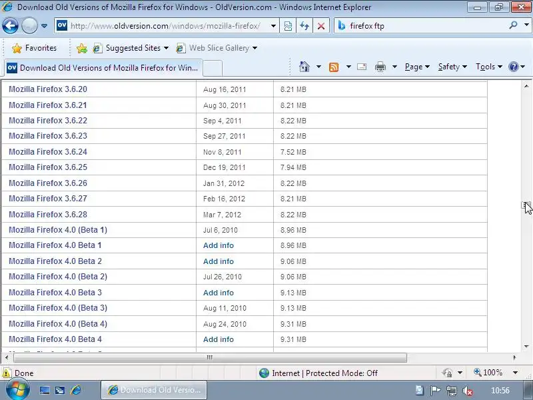Open Web Slice Gallery favorites item
The height and width of the screenshot is (400, 533).
(217, 48)
